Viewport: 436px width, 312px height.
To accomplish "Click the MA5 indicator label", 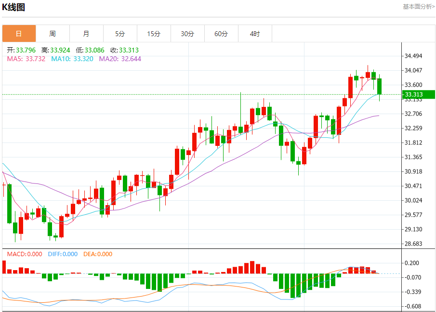I will tap(26, 59).
